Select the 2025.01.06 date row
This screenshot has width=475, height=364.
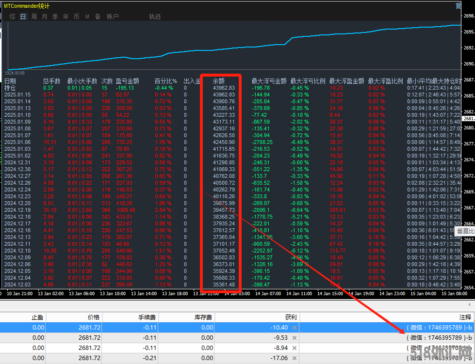[17, 142]
